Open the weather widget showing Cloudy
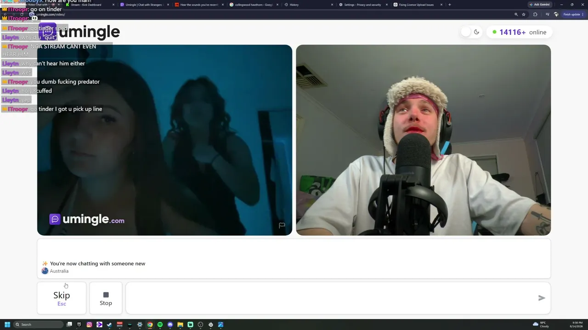This screenshot has height=330, width=588. 541,324
